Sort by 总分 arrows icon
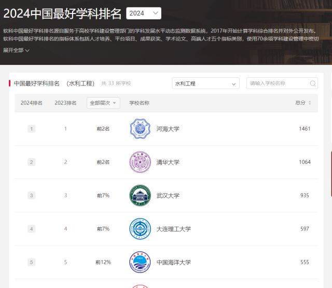Image resolution: width=332 pixels, height=288 pixels. 310,103
